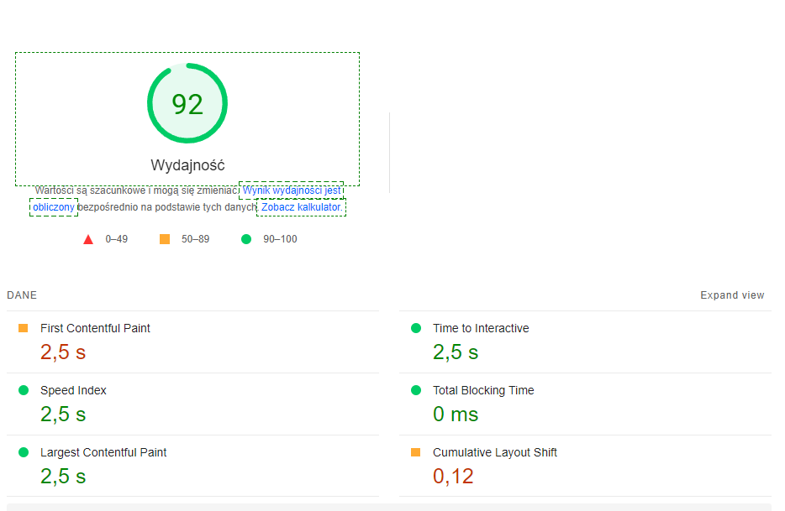The height and width of the screenshot is (511, 785).
Task: Click green status dot beside Largest Contentful Paint
Action: (24, 452)
